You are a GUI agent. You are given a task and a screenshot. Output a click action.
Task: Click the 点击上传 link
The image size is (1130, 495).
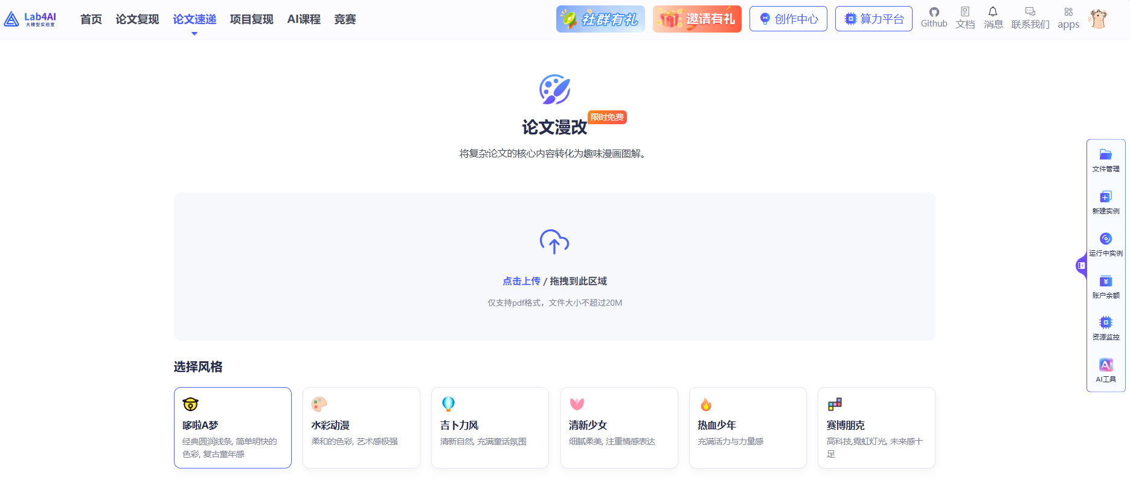coord(521,281)
